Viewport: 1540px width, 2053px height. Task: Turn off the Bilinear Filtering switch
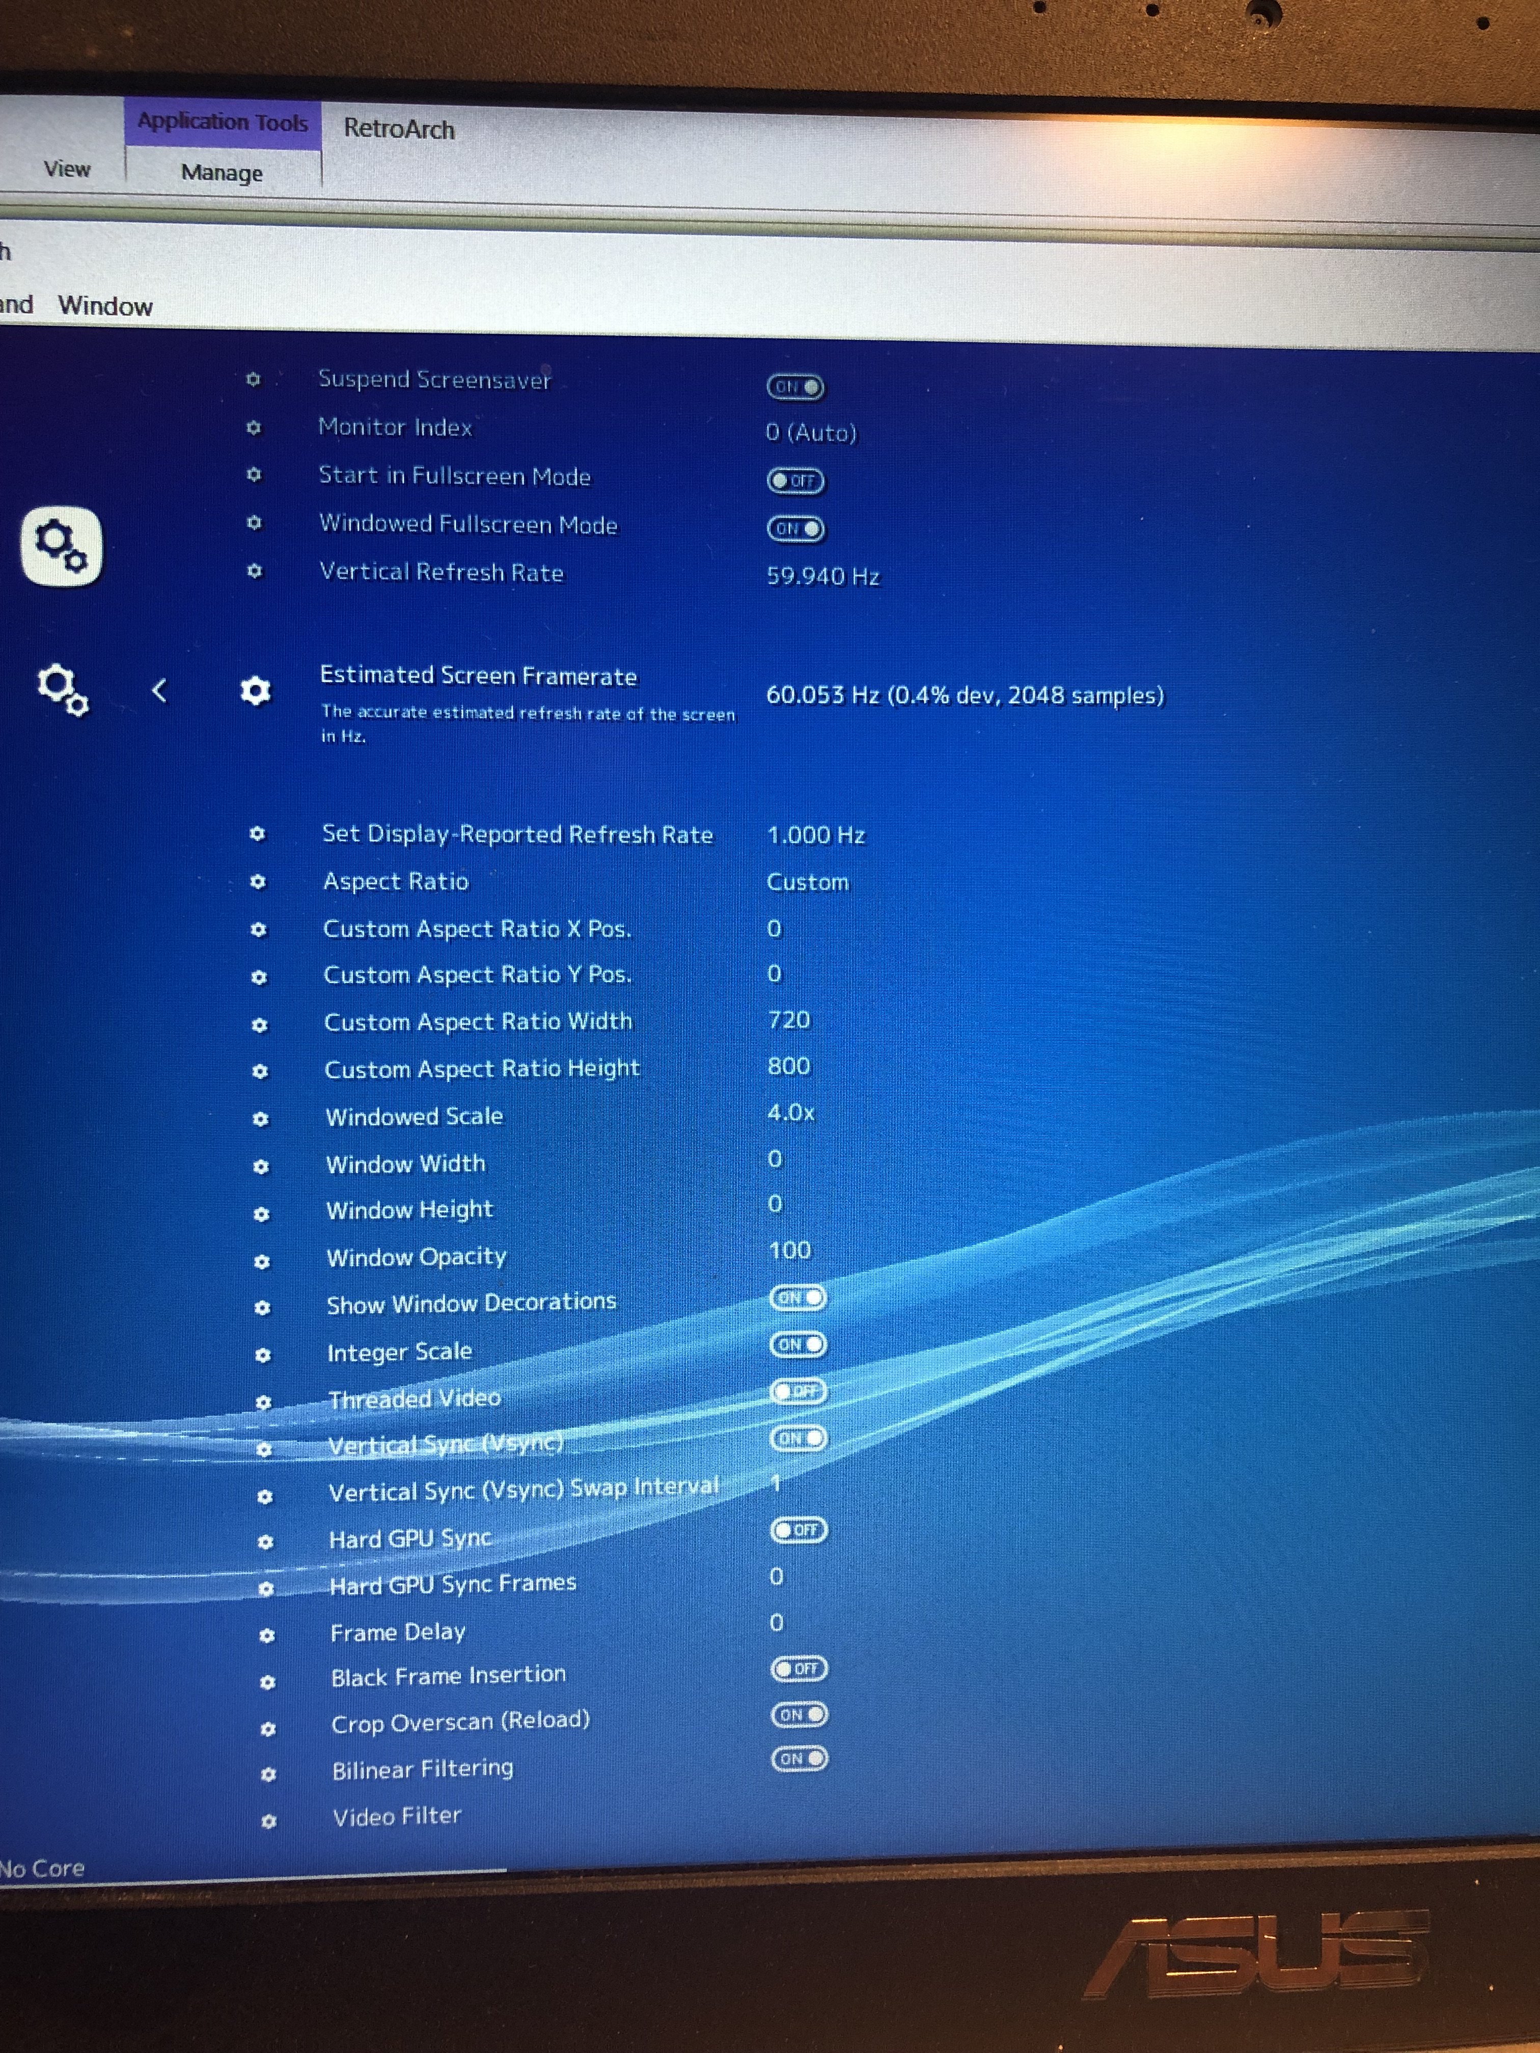[x=799, y=1760]
